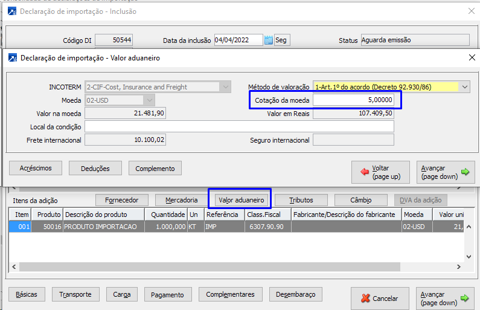Switch to the Transporte tab

(75, 294)
